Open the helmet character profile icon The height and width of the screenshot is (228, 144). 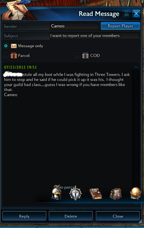[x=57, y=192]
